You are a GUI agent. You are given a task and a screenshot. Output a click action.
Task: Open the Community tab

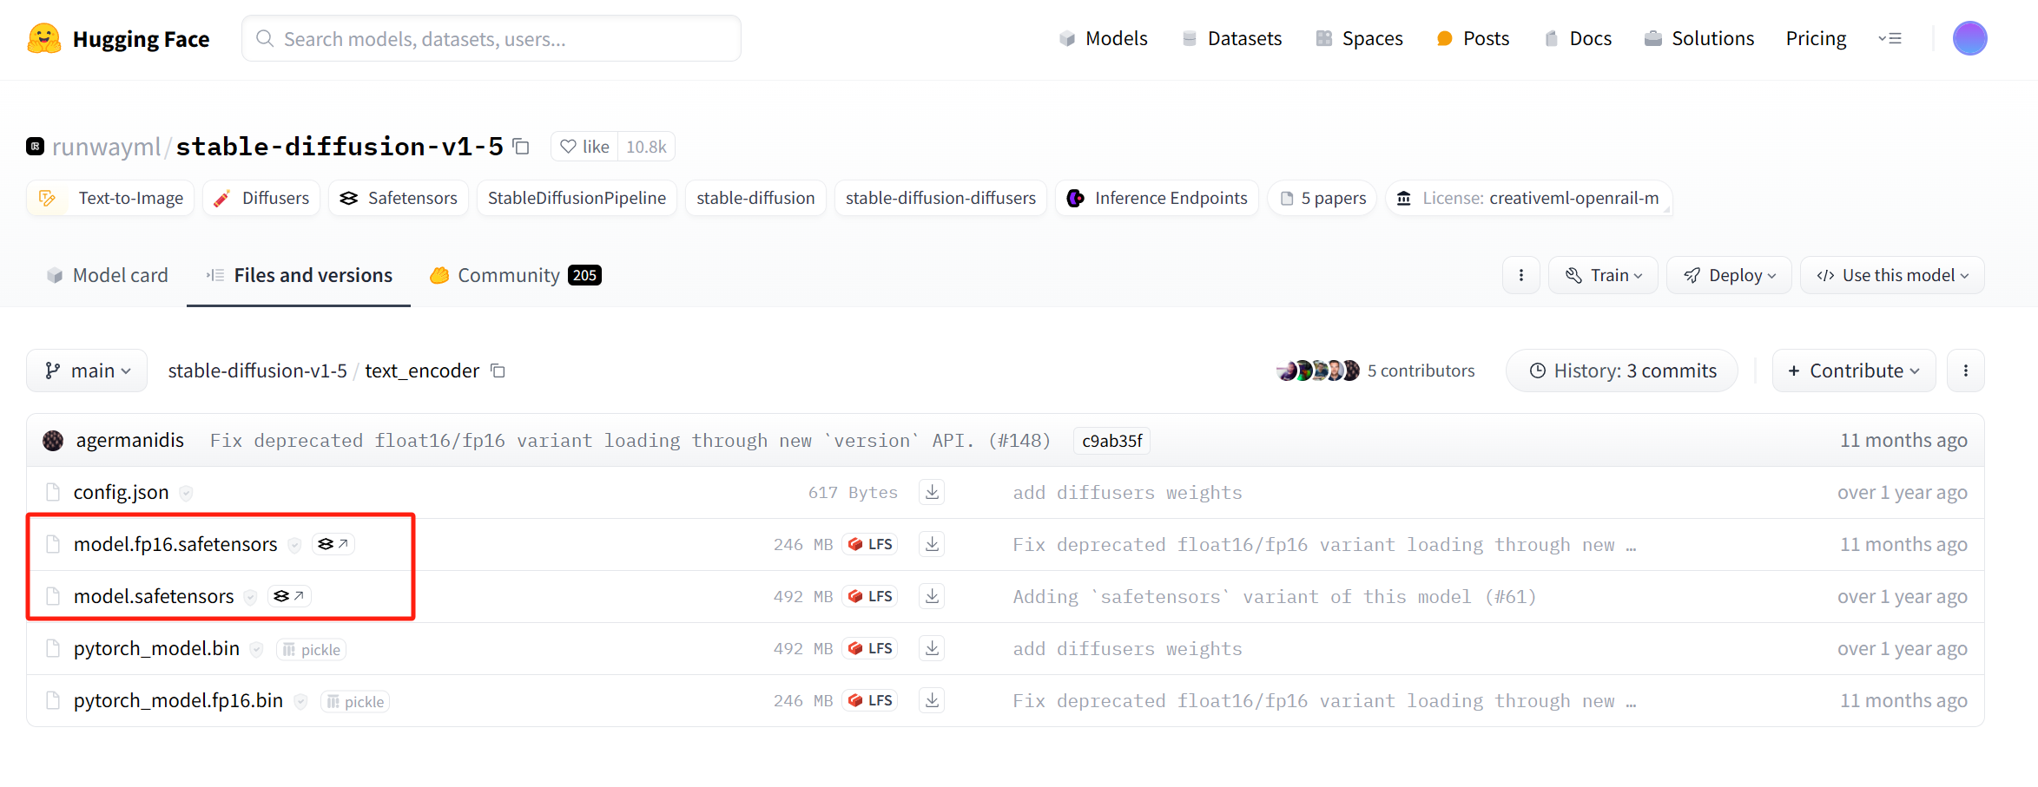pos(516,275)
